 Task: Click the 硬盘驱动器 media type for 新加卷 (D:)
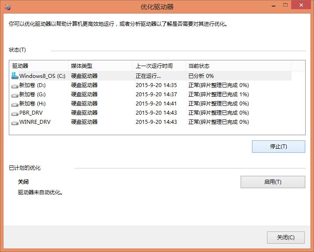click(x=84, y=85)
